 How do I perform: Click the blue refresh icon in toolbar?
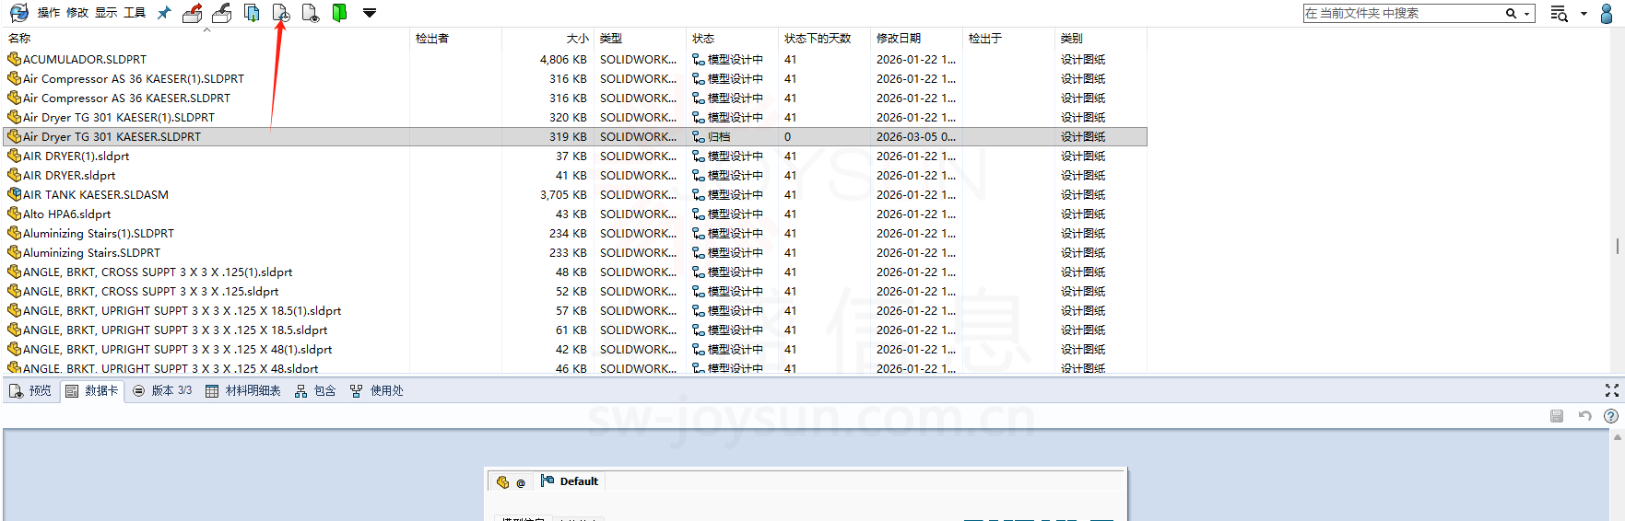tap(18, 13)
